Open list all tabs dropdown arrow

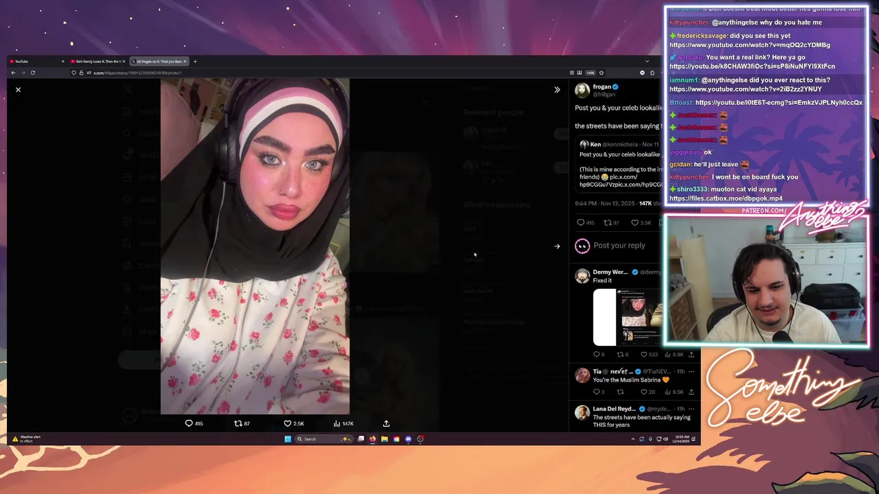click(647, 62)
